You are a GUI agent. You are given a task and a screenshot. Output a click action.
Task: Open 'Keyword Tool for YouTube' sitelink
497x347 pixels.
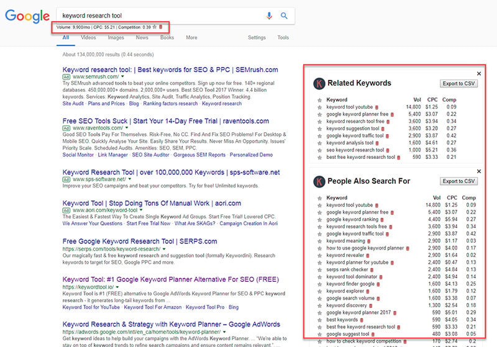coord(91,307)
